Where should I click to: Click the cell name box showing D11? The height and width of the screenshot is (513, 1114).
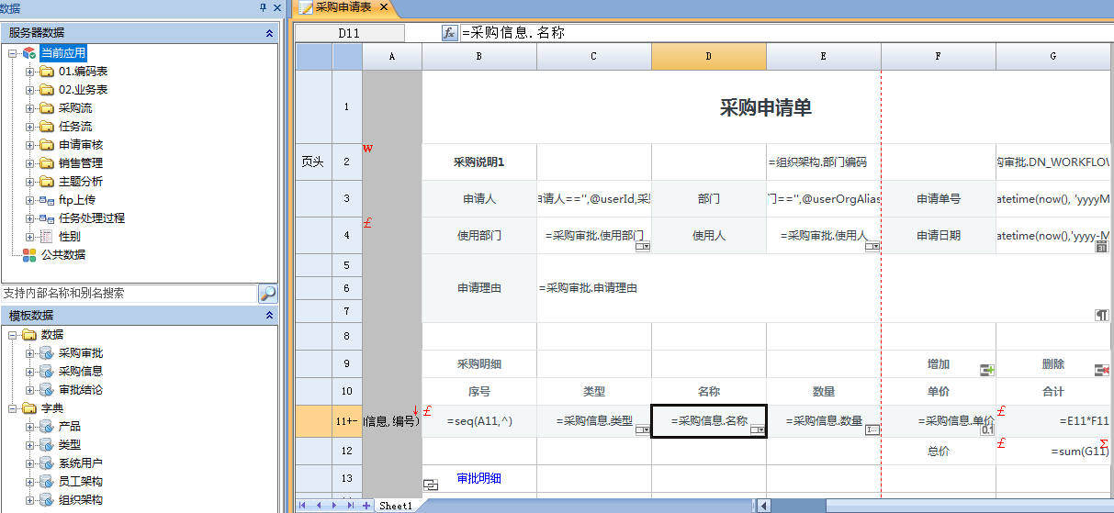click(349, 32)
